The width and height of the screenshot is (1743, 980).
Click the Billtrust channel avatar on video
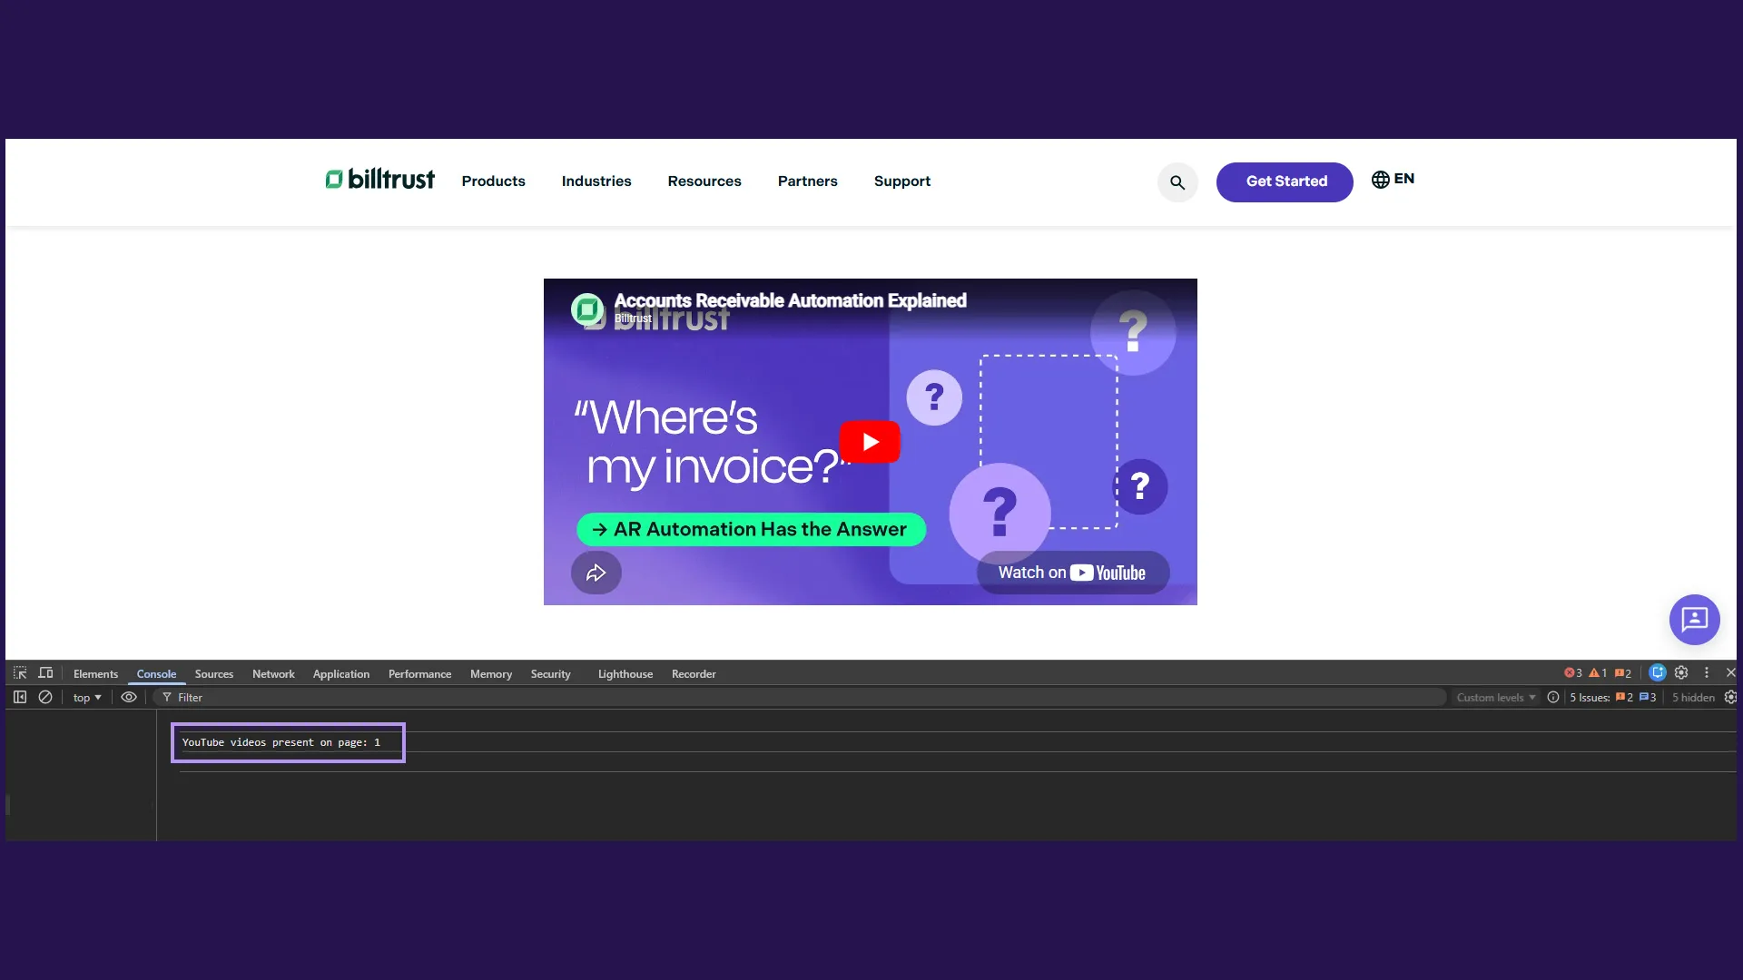point(587,309)
